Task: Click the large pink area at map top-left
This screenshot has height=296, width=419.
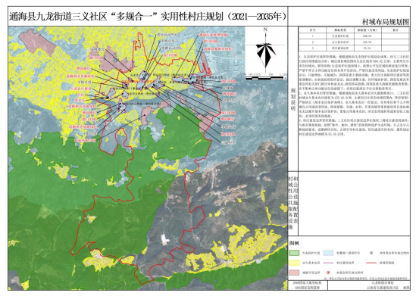Action: 37,42
